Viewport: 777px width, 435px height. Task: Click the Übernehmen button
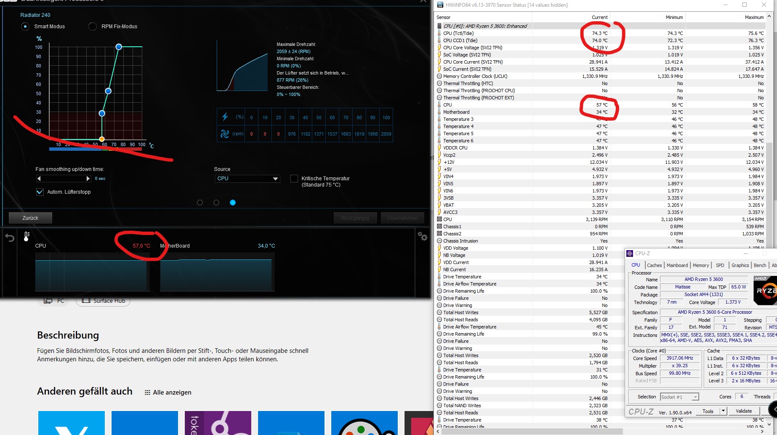[402, 218]
